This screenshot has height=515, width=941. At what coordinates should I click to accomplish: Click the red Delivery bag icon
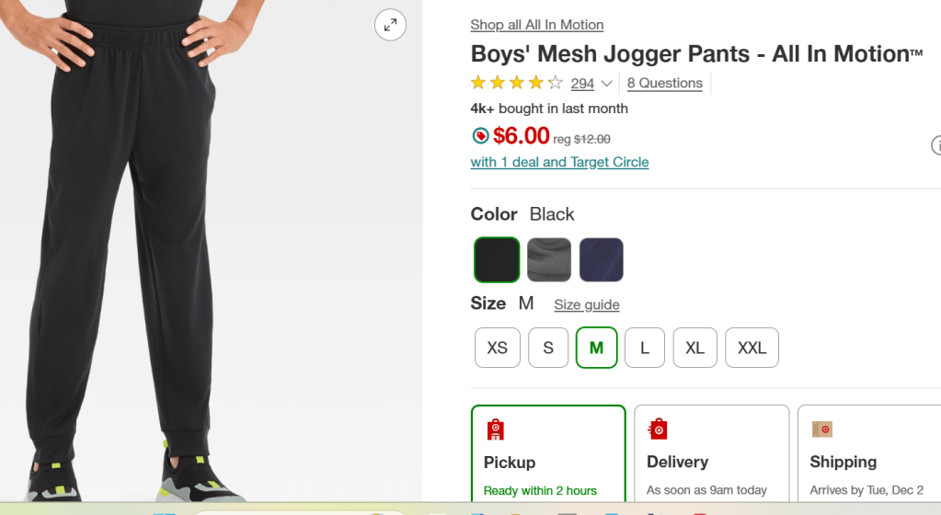[x=658, y=429]
